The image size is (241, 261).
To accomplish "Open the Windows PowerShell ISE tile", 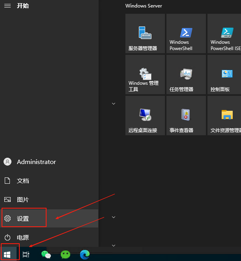I will (x=224, y=34).
